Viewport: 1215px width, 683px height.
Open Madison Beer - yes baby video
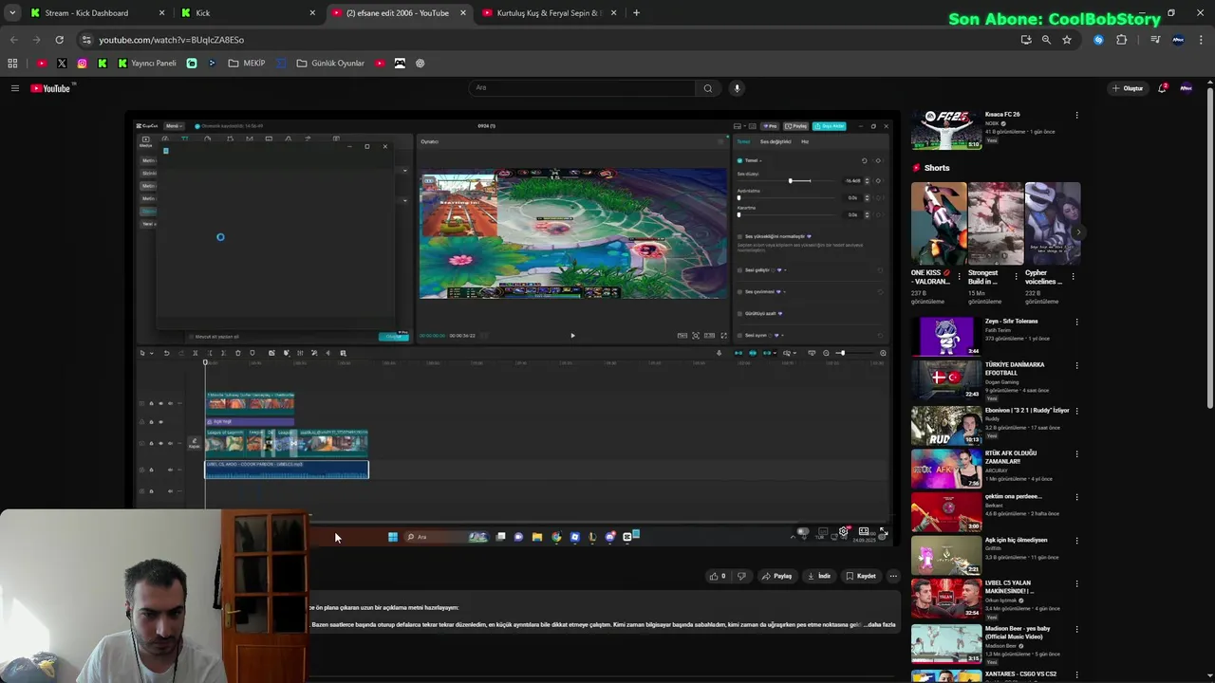click(946, 642)
